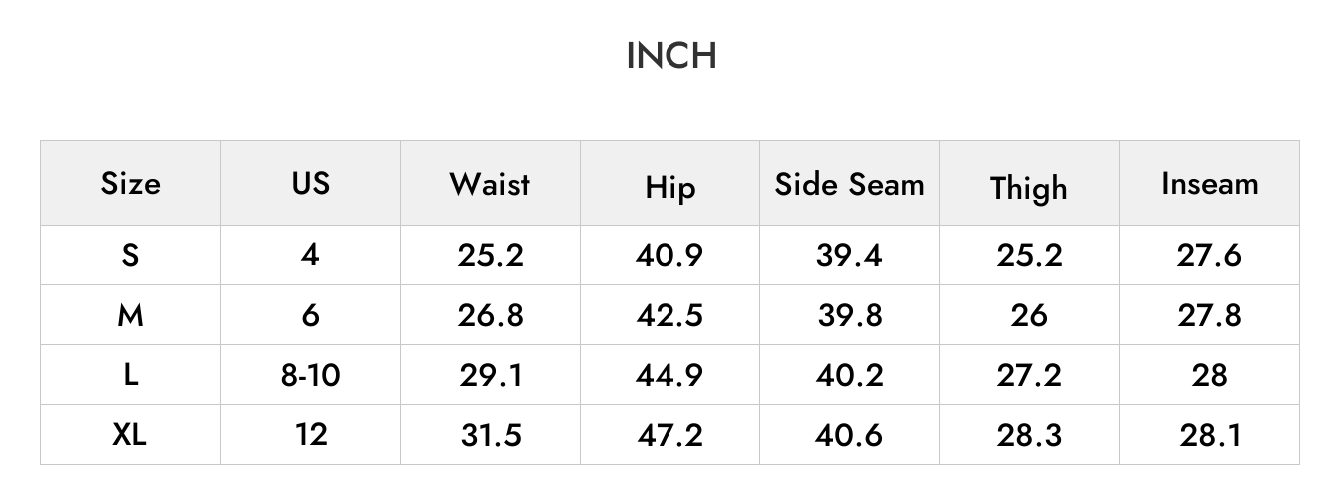The image size is (1339, 479).
Task: Select the Side Seam column header
Action: point(850,184)
